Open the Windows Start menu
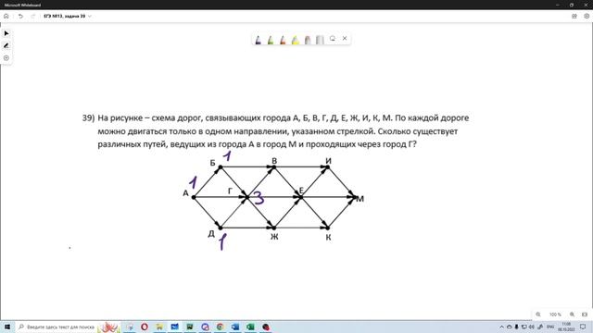Viewport: 593px width, 333px height. [x=7, y=327]
